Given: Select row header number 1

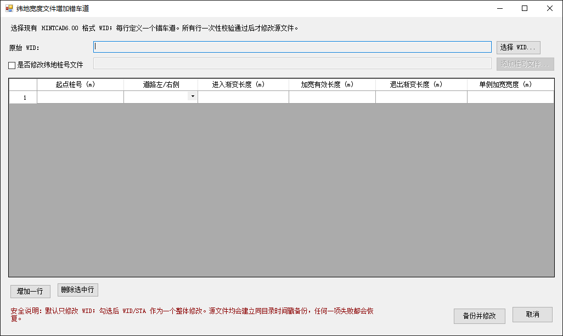Looking at the screenshot, I should 23,97.
